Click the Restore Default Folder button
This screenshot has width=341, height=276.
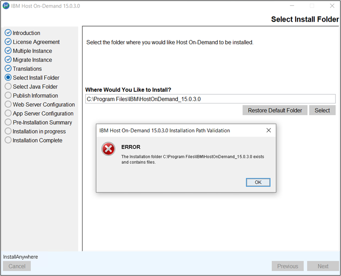coord(275,110)
